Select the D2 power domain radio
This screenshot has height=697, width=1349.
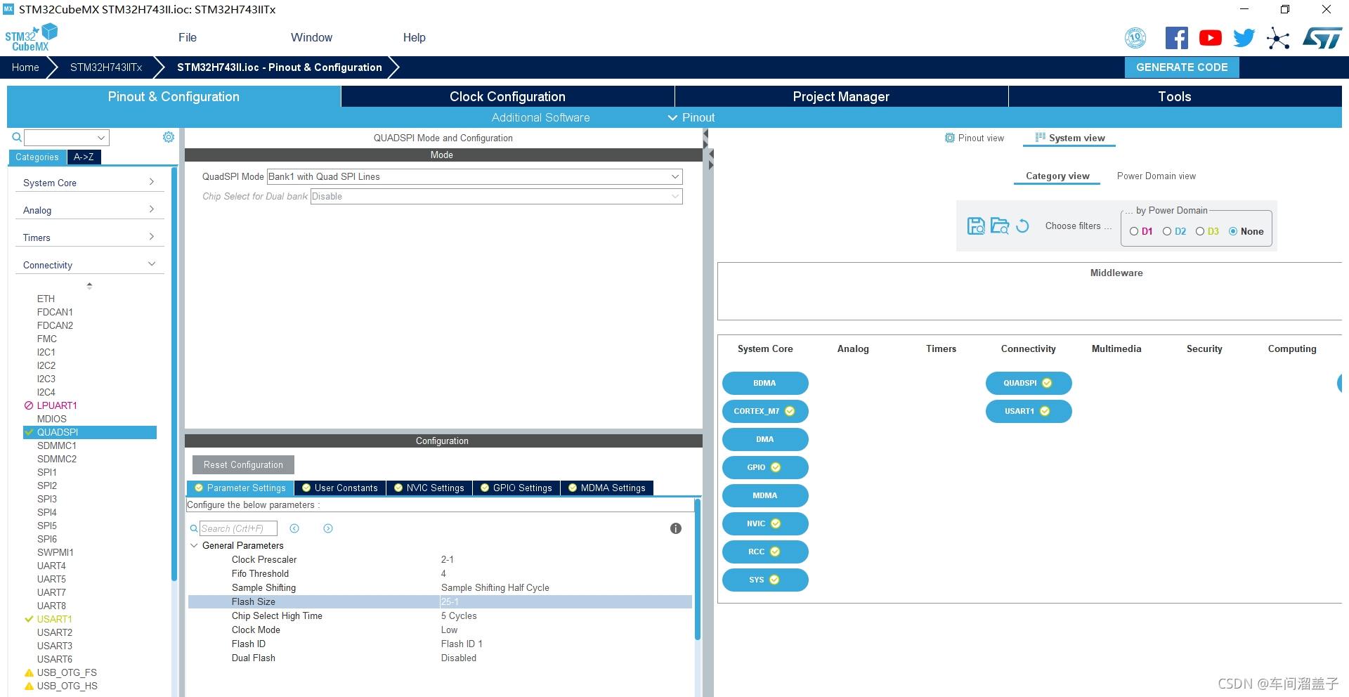tap(1167, 231)
